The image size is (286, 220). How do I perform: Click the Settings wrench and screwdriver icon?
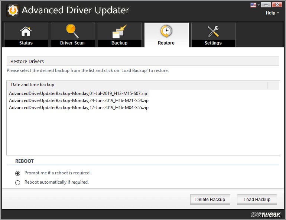coord(213,31)
